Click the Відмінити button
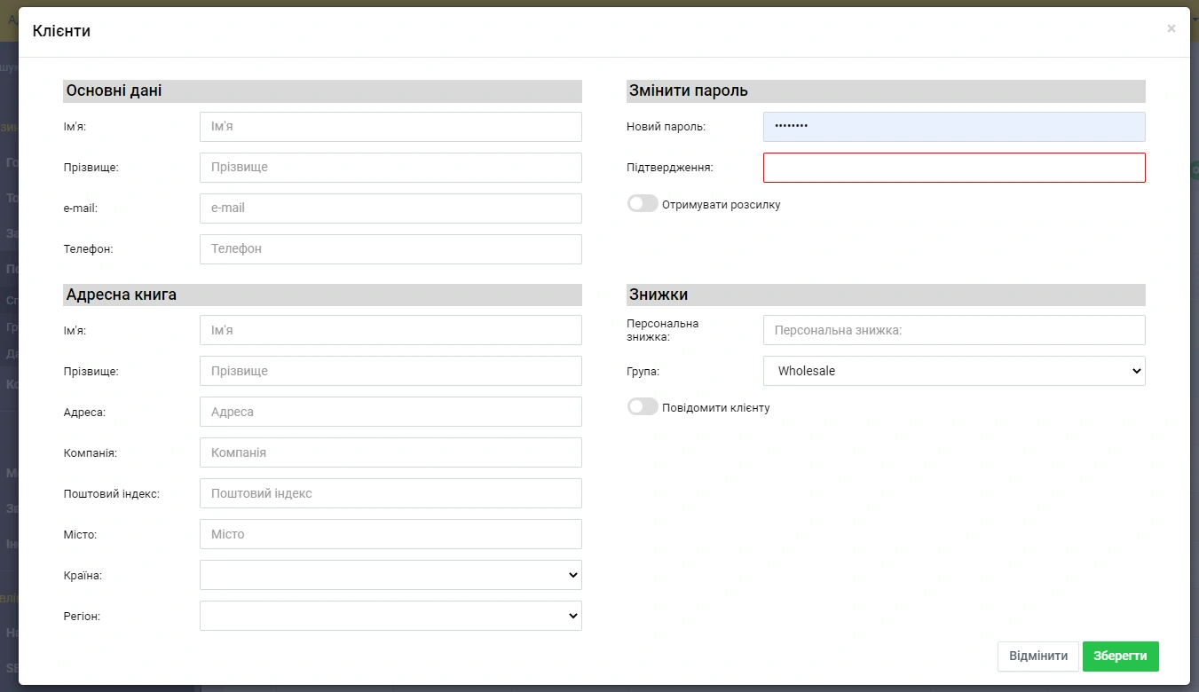 pyautogui.click(x=1037, y=657)
